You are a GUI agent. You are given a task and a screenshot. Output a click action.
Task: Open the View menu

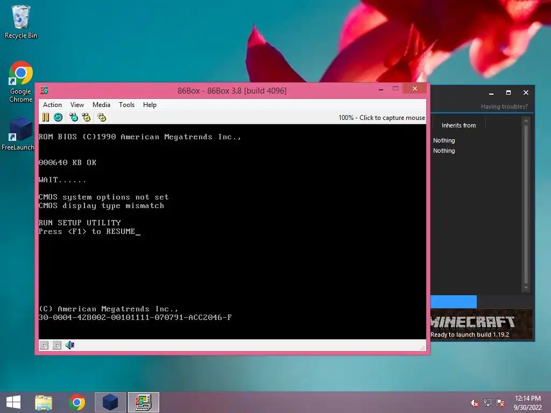click(x=77, y=105)
